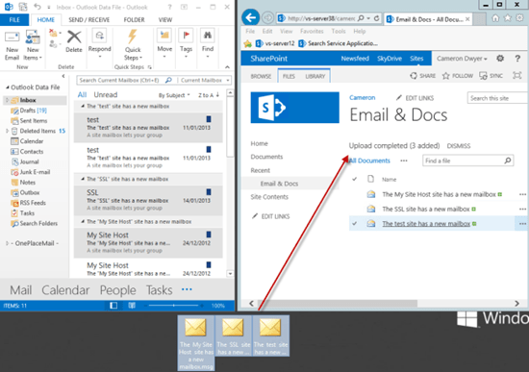Collapse 'The "test" site has a new mailbox' group
Viewport: 529px width, 372px height.
[x=83, y=107]
